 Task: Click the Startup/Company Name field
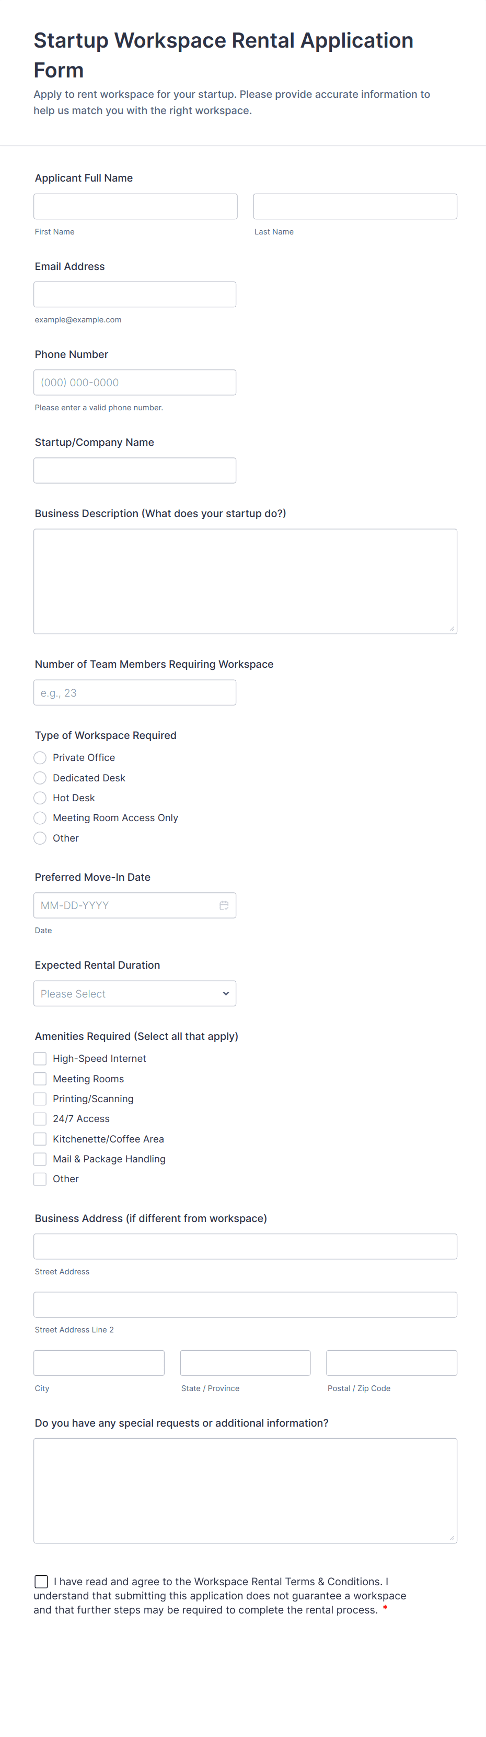(x=135, y=470)
